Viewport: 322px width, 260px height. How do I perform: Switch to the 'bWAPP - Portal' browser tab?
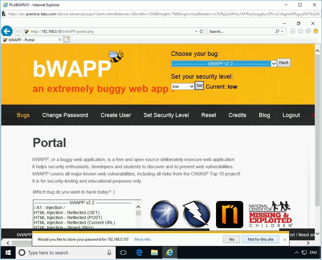point(31,40)
